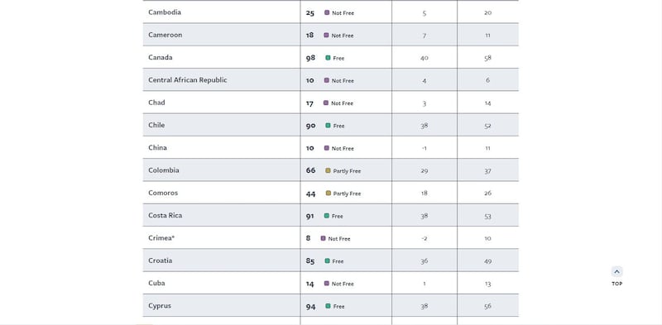Click the purple Not Free square for Crimea
This screenshot has width=662, height=325.
point(323,238)
